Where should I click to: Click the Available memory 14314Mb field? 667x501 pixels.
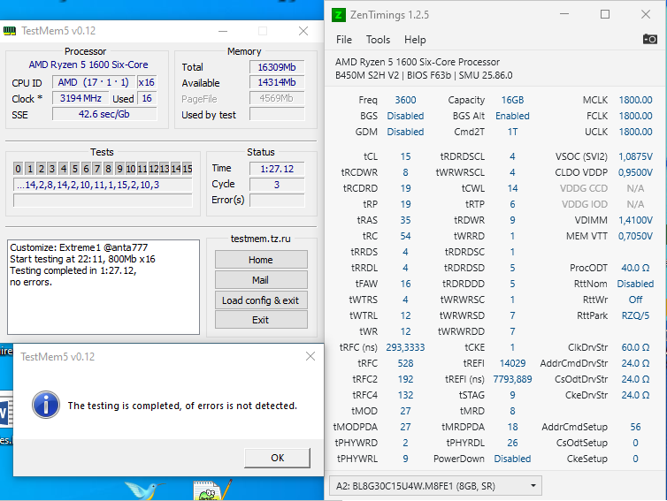[277, 82]
